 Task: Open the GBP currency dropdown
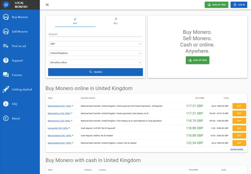tap(95, 44)
